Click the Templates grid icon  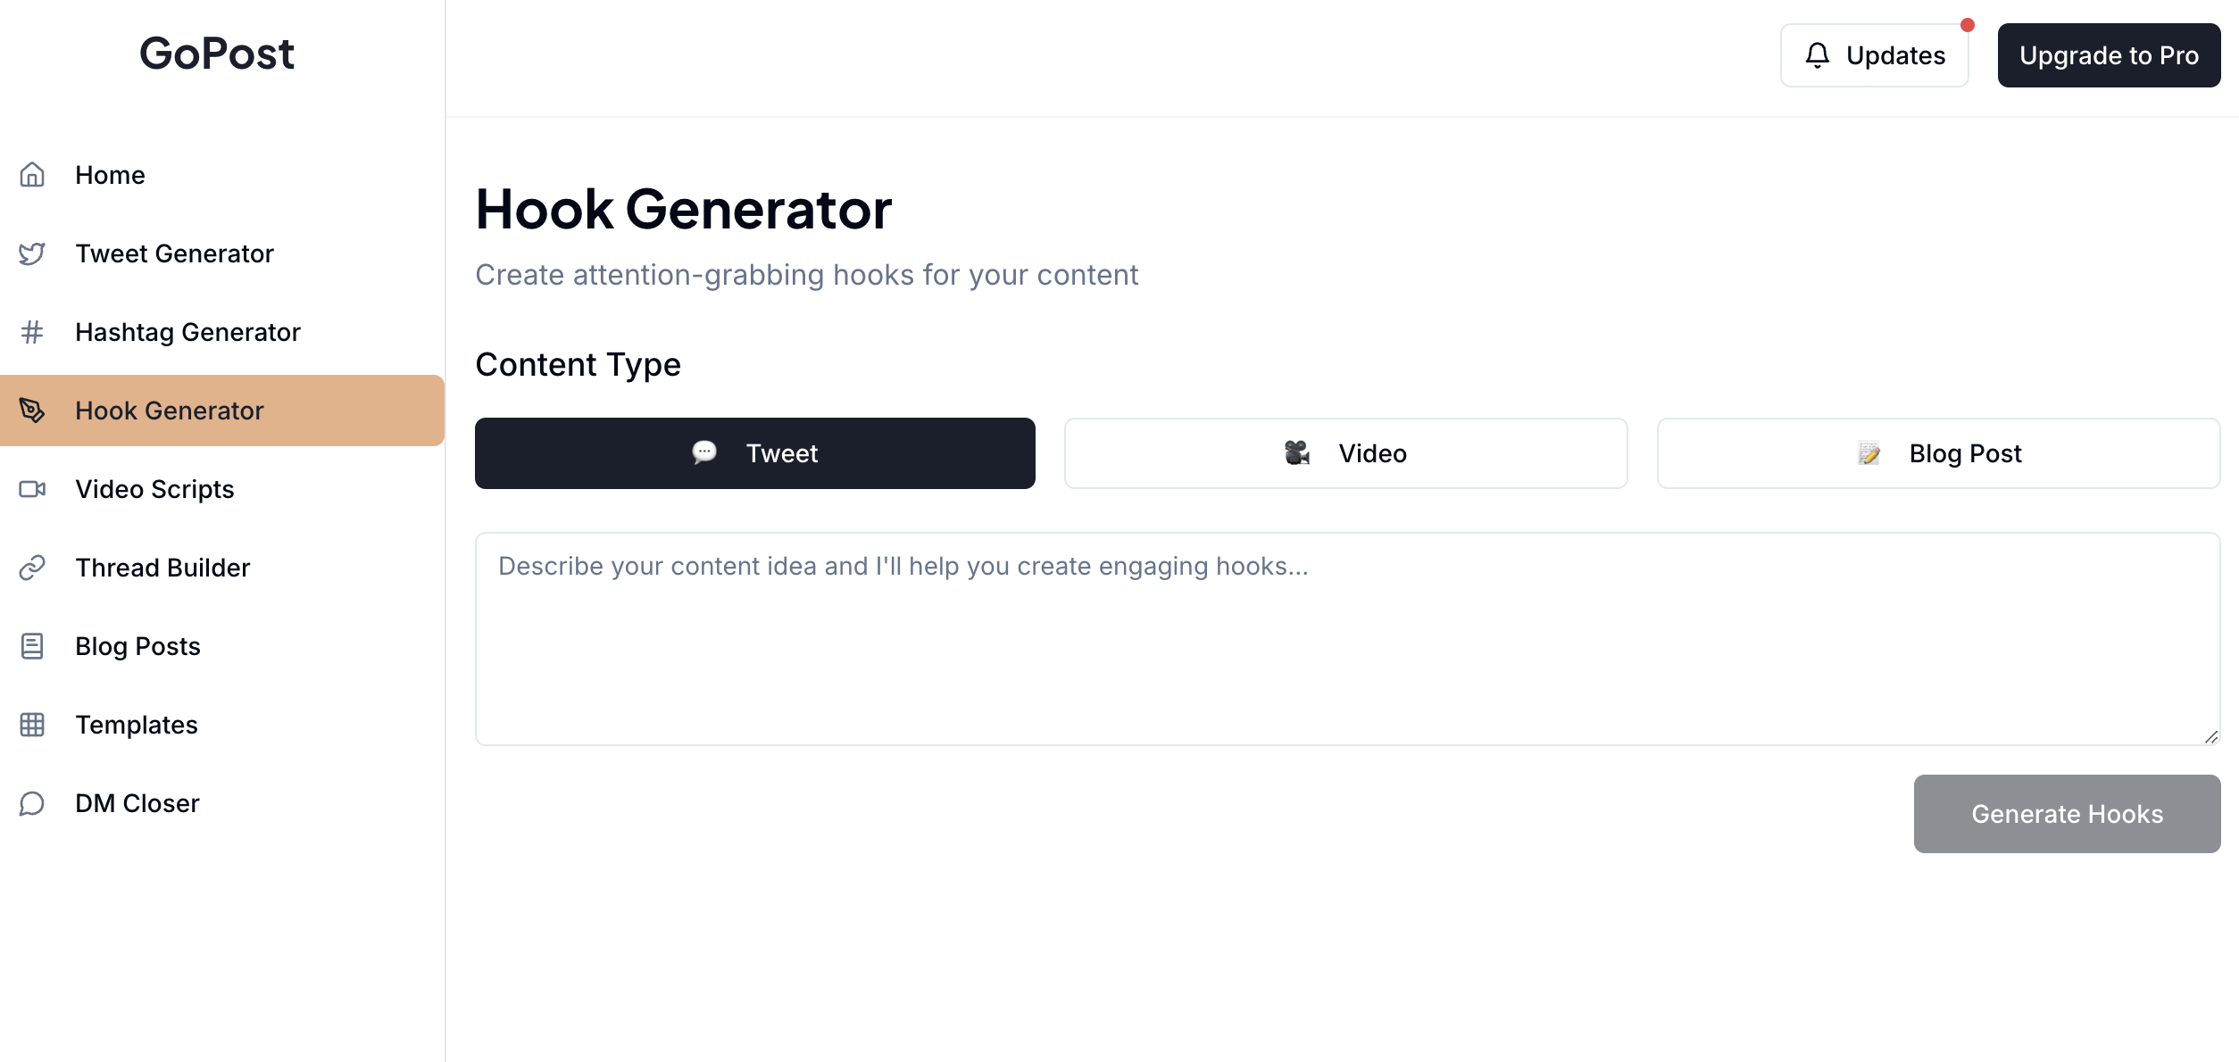[x=32, y=725]
